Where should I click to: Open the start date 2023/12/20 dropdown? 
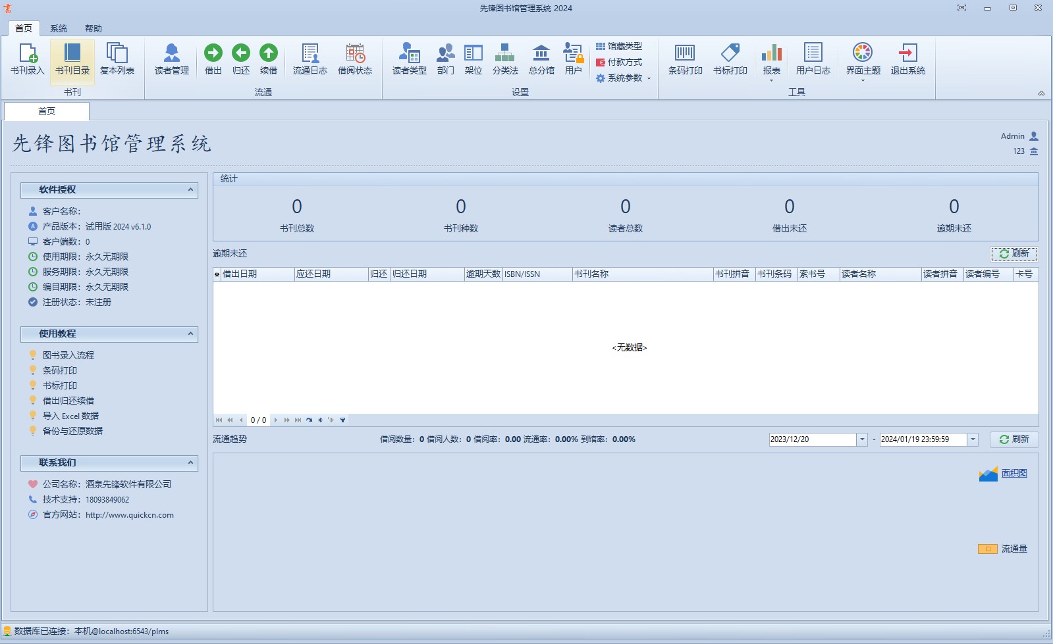coord(861,439)
